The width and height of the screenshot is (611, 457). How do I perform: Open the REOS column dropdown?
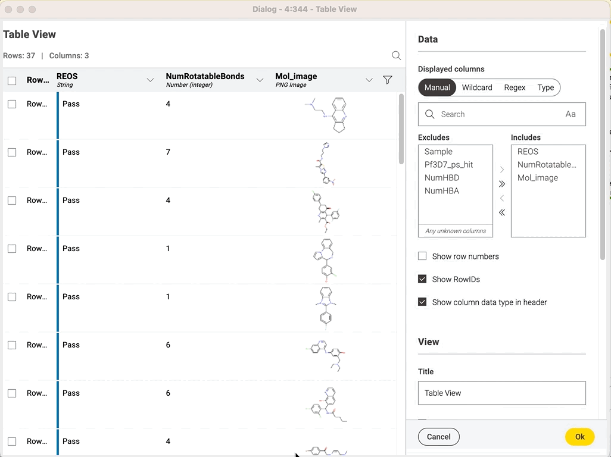149,79
